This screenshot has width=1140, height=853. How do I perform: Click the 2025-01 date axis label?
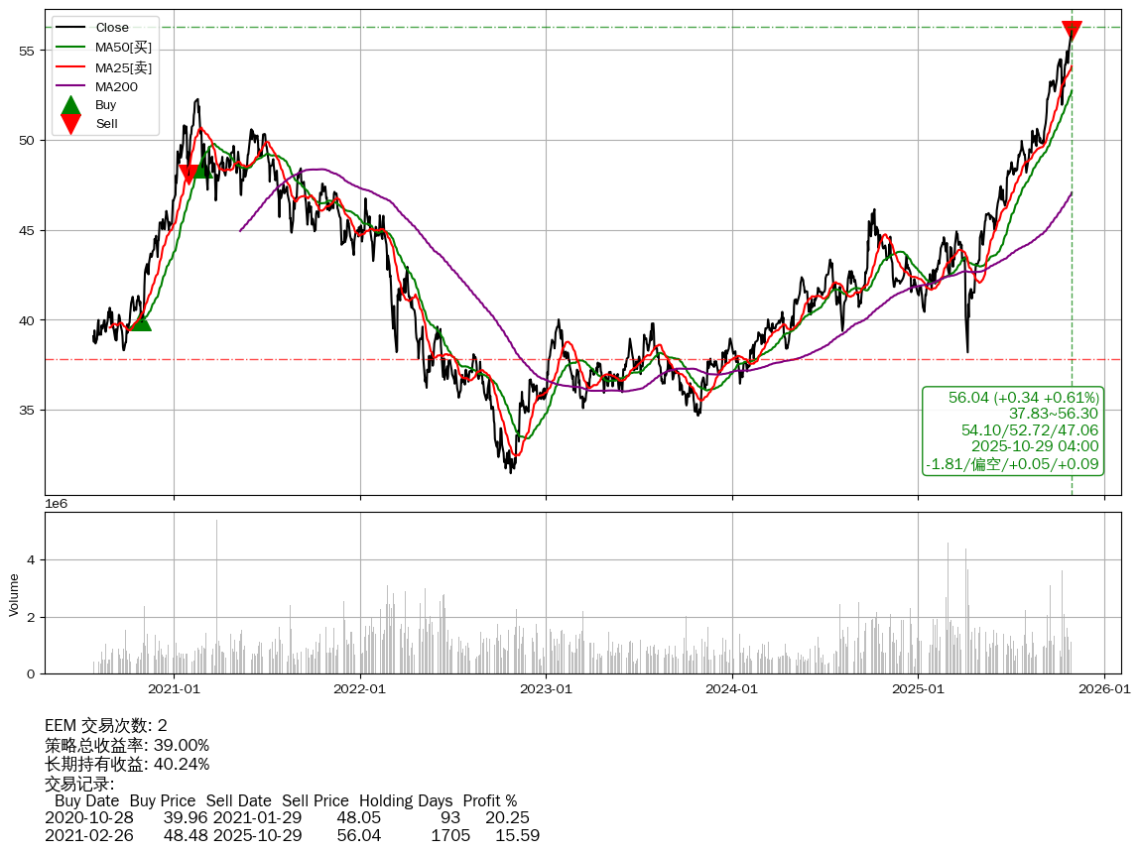919,688
